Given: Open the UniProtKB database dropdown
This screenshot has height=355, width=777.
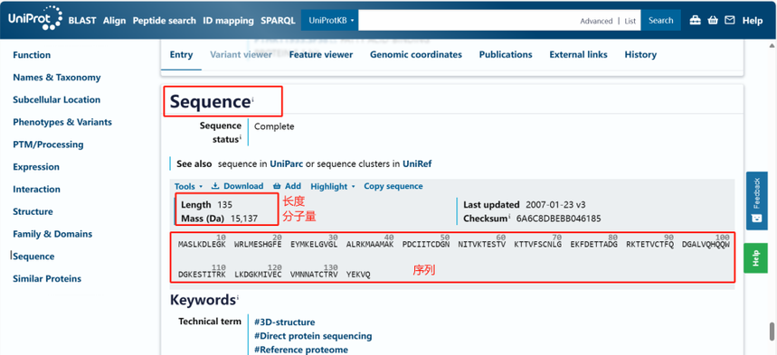Looking at the screenshot, I should (x=329, y=20).
